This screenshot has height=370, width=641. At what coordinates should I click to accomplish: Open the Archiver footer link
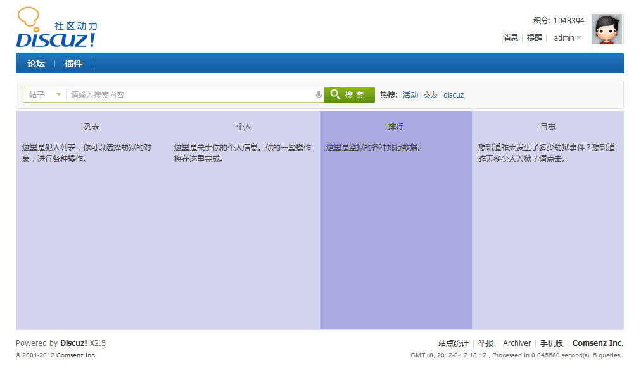pyautogui.click(x=517, y=343)
